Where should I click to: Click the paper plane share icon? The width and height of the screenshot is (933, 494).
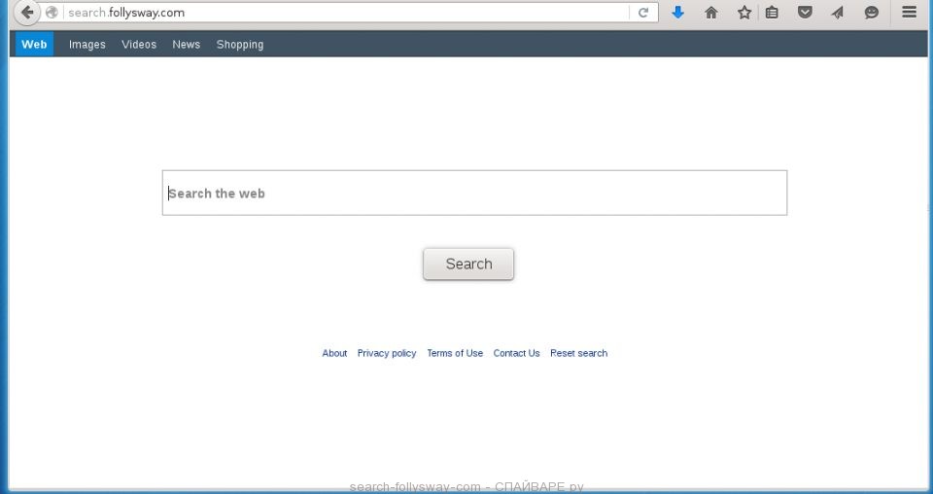[x=837, y=13]
